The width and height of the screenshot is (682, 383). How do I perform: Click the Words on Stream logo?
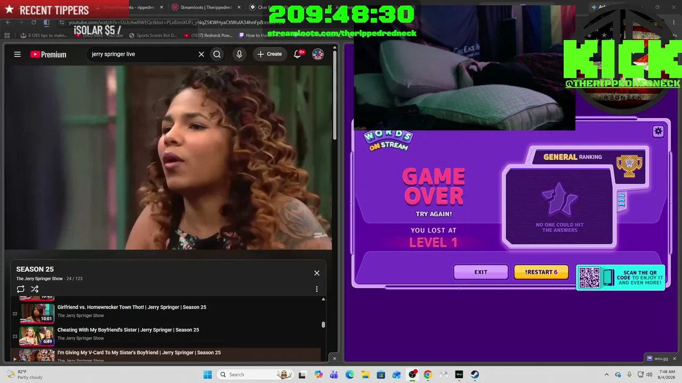click(x=388, y=140)
